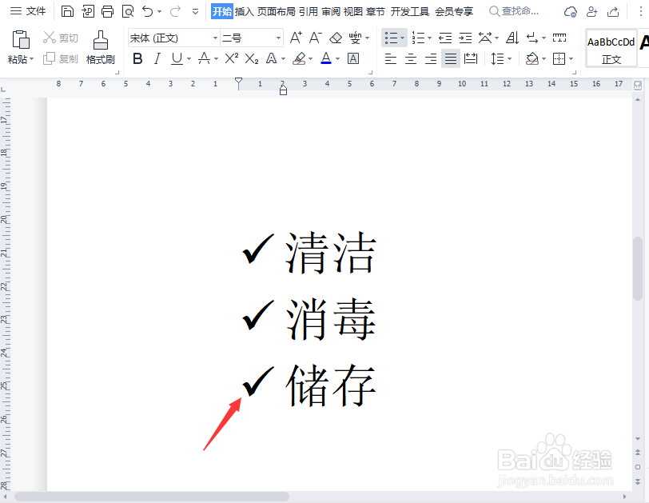Click the 粘贴 paste button
This screenshot has height=503, width=649.
[x=20, y=44]
